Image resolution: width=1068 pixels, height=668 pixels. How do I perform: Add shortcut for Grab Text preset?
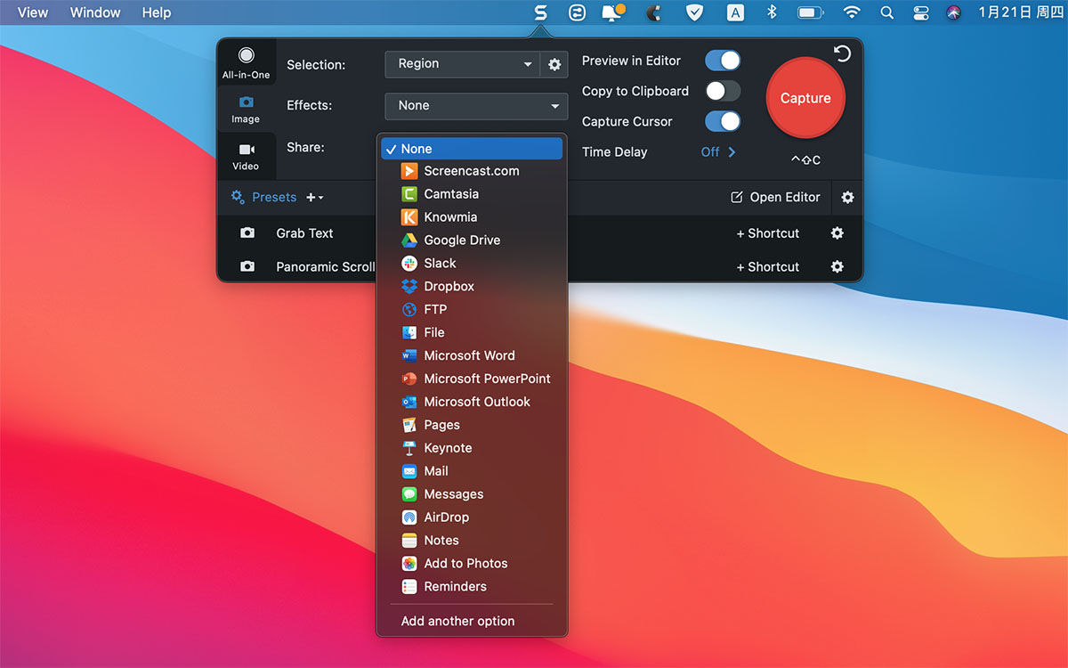tap(768, 233)
